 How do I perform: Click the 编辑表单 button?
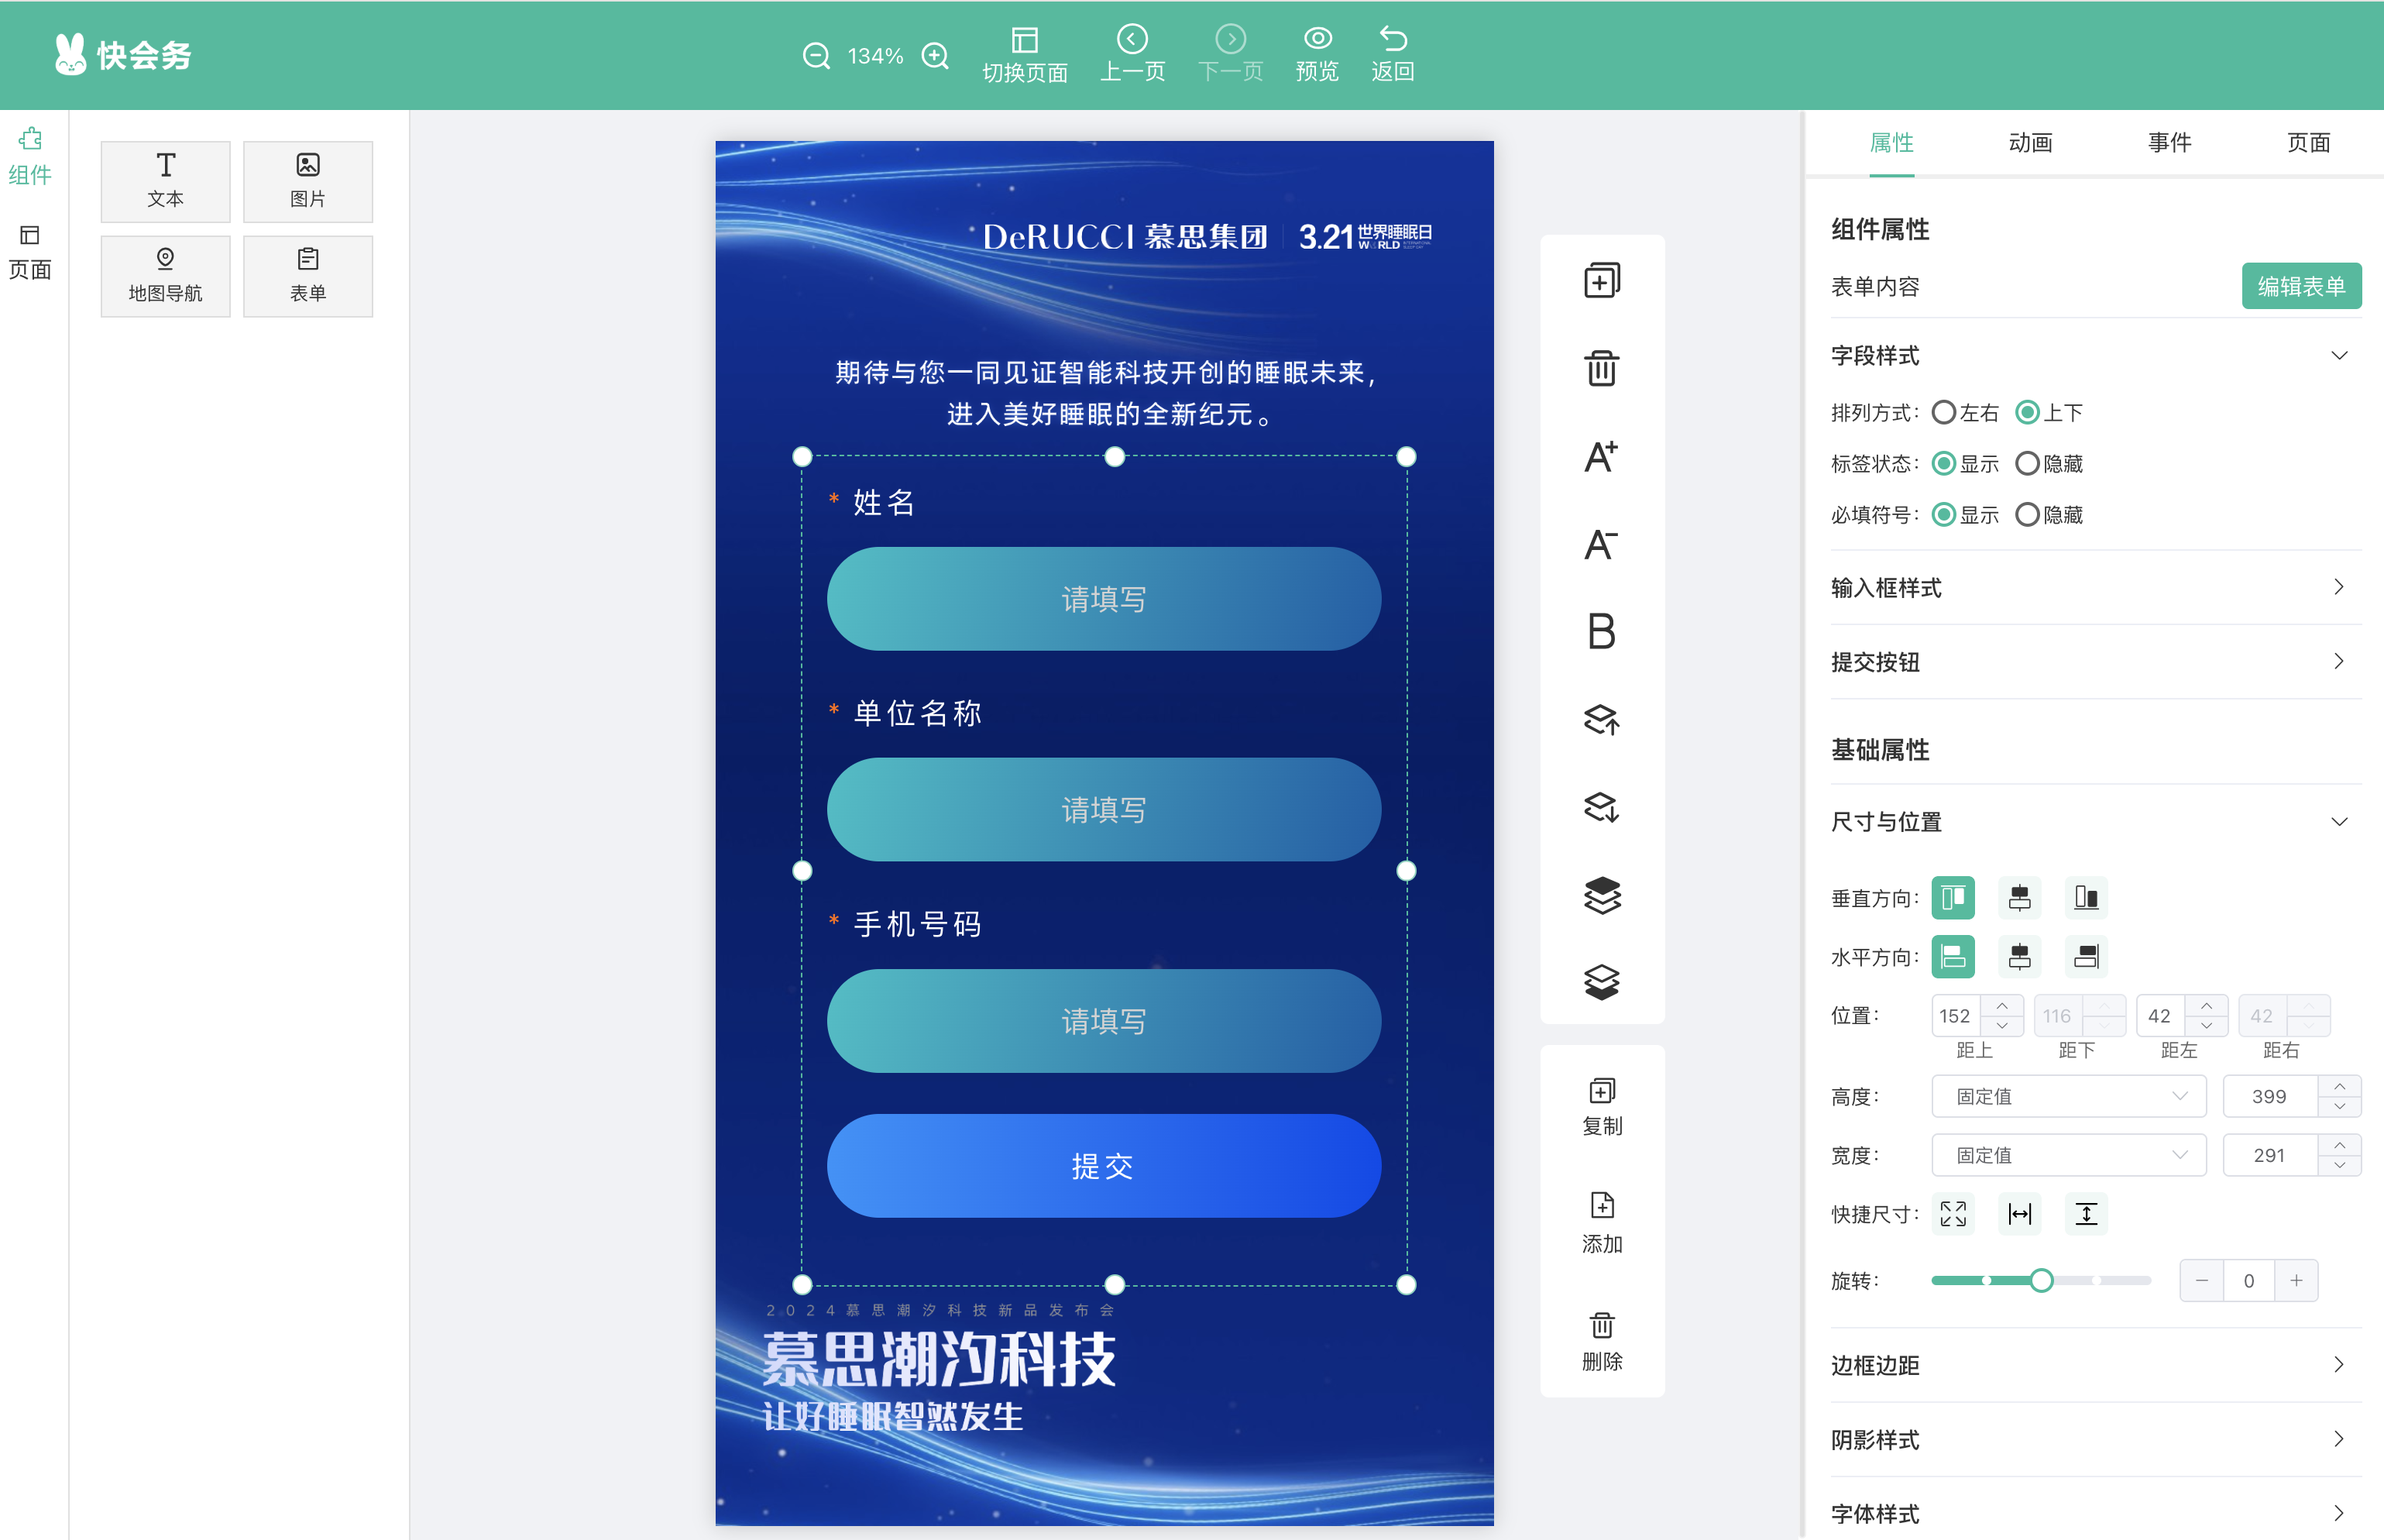tap(2300, 286)
